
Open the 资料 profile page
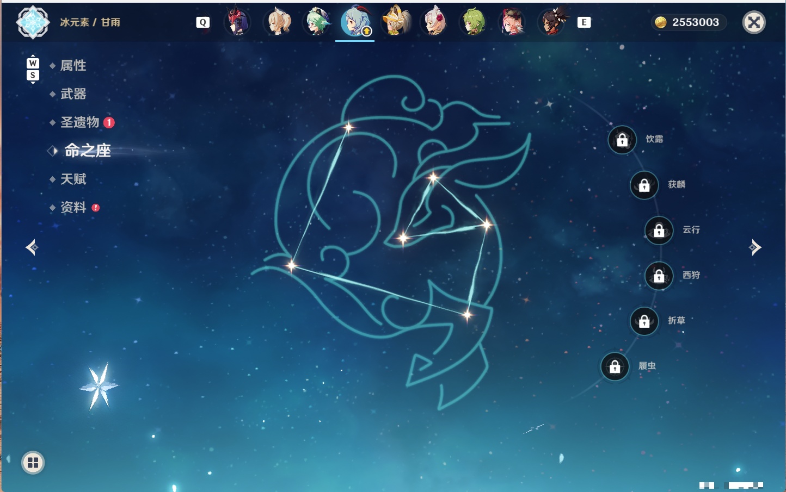74,207
